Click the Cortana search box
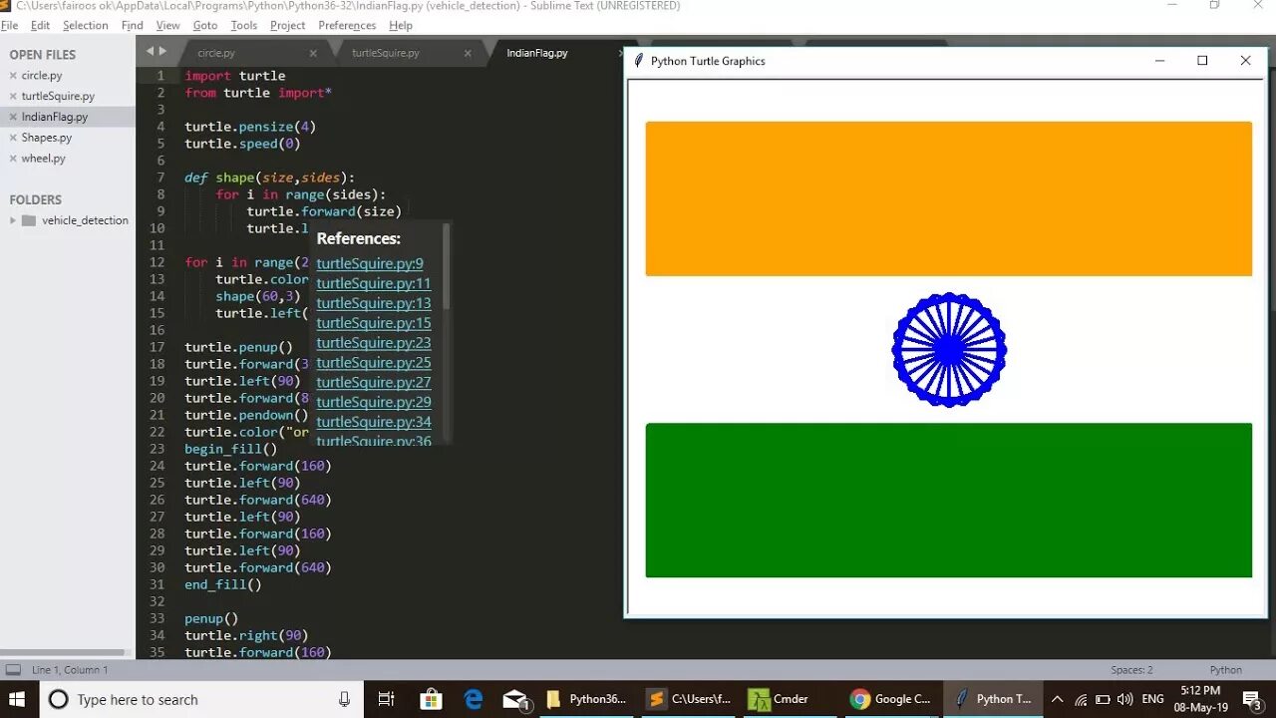1276x718 pixels. point(200,699)
